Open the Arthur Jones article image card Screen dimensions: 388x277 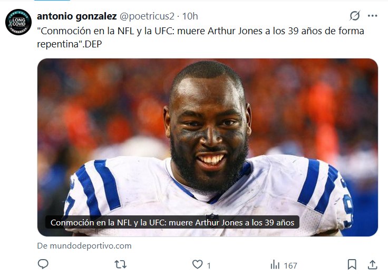pos(207,137)
